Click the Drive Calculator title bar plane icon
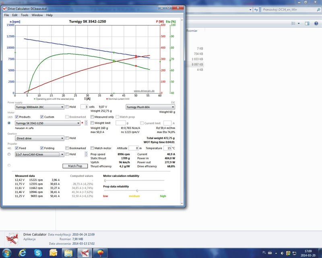 click(4, 8)
